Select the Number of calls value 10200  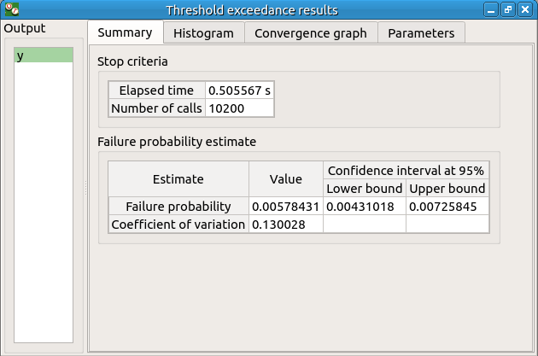(240, 108)
